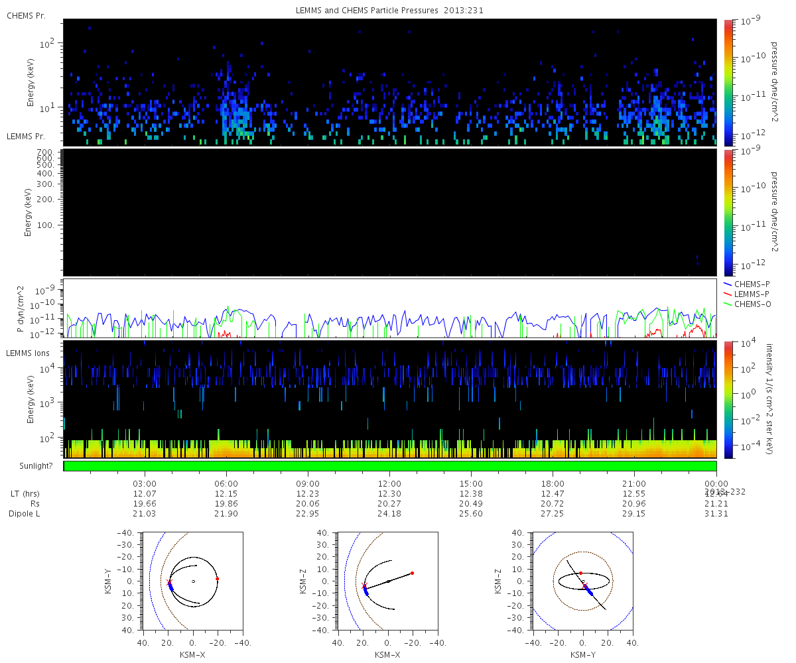Image resolution: width=796 pixels, height=663 pixels.
Task: Click the CHEMS pressure color bar at top right
Action: [728, 82]
